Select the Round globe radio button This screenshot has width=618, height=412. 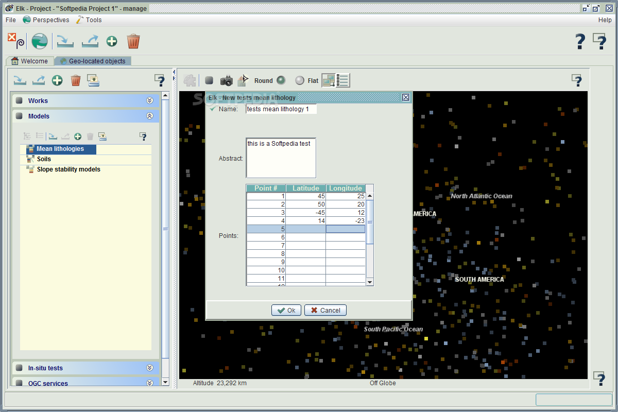coord(281,80)
